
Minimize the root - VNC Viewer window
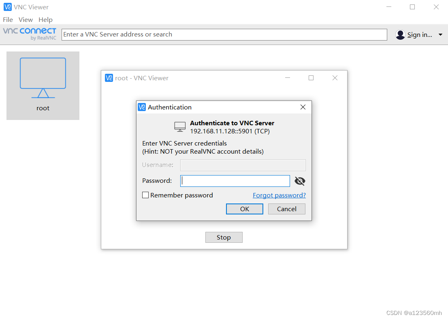pyautogui.click(x=288, y=78)
